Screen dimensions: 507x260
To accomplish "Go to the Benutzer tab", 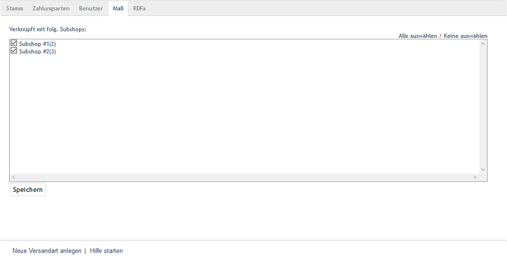I will [x=91, y=9].
